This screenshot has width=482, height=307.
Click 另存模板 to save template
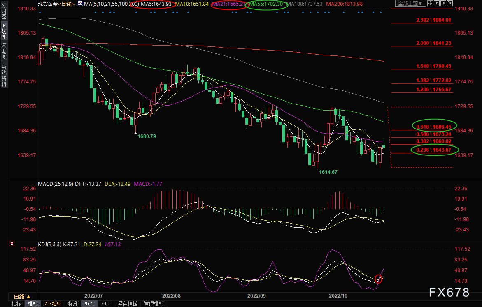127,304
